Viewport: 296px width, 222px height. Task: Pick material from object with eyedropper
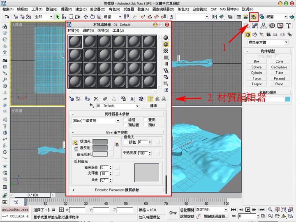92,106
